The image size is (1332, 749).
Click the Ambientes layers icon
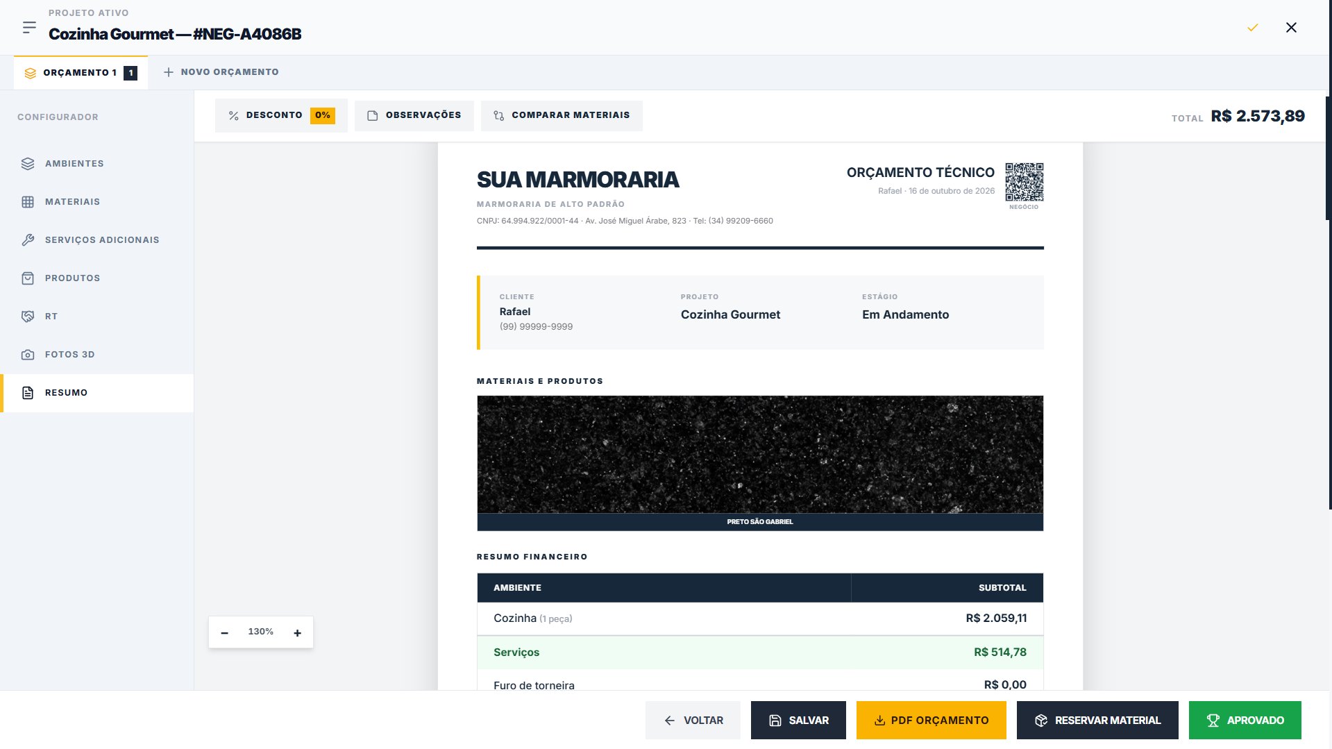[28, 164]
